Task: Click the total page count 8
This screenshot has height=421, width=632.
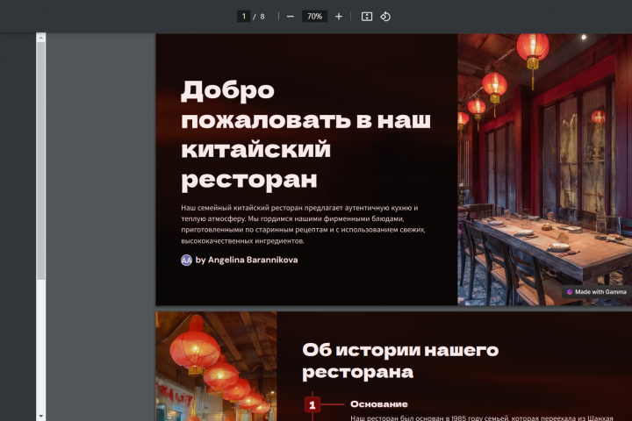Action: [262, 17]
